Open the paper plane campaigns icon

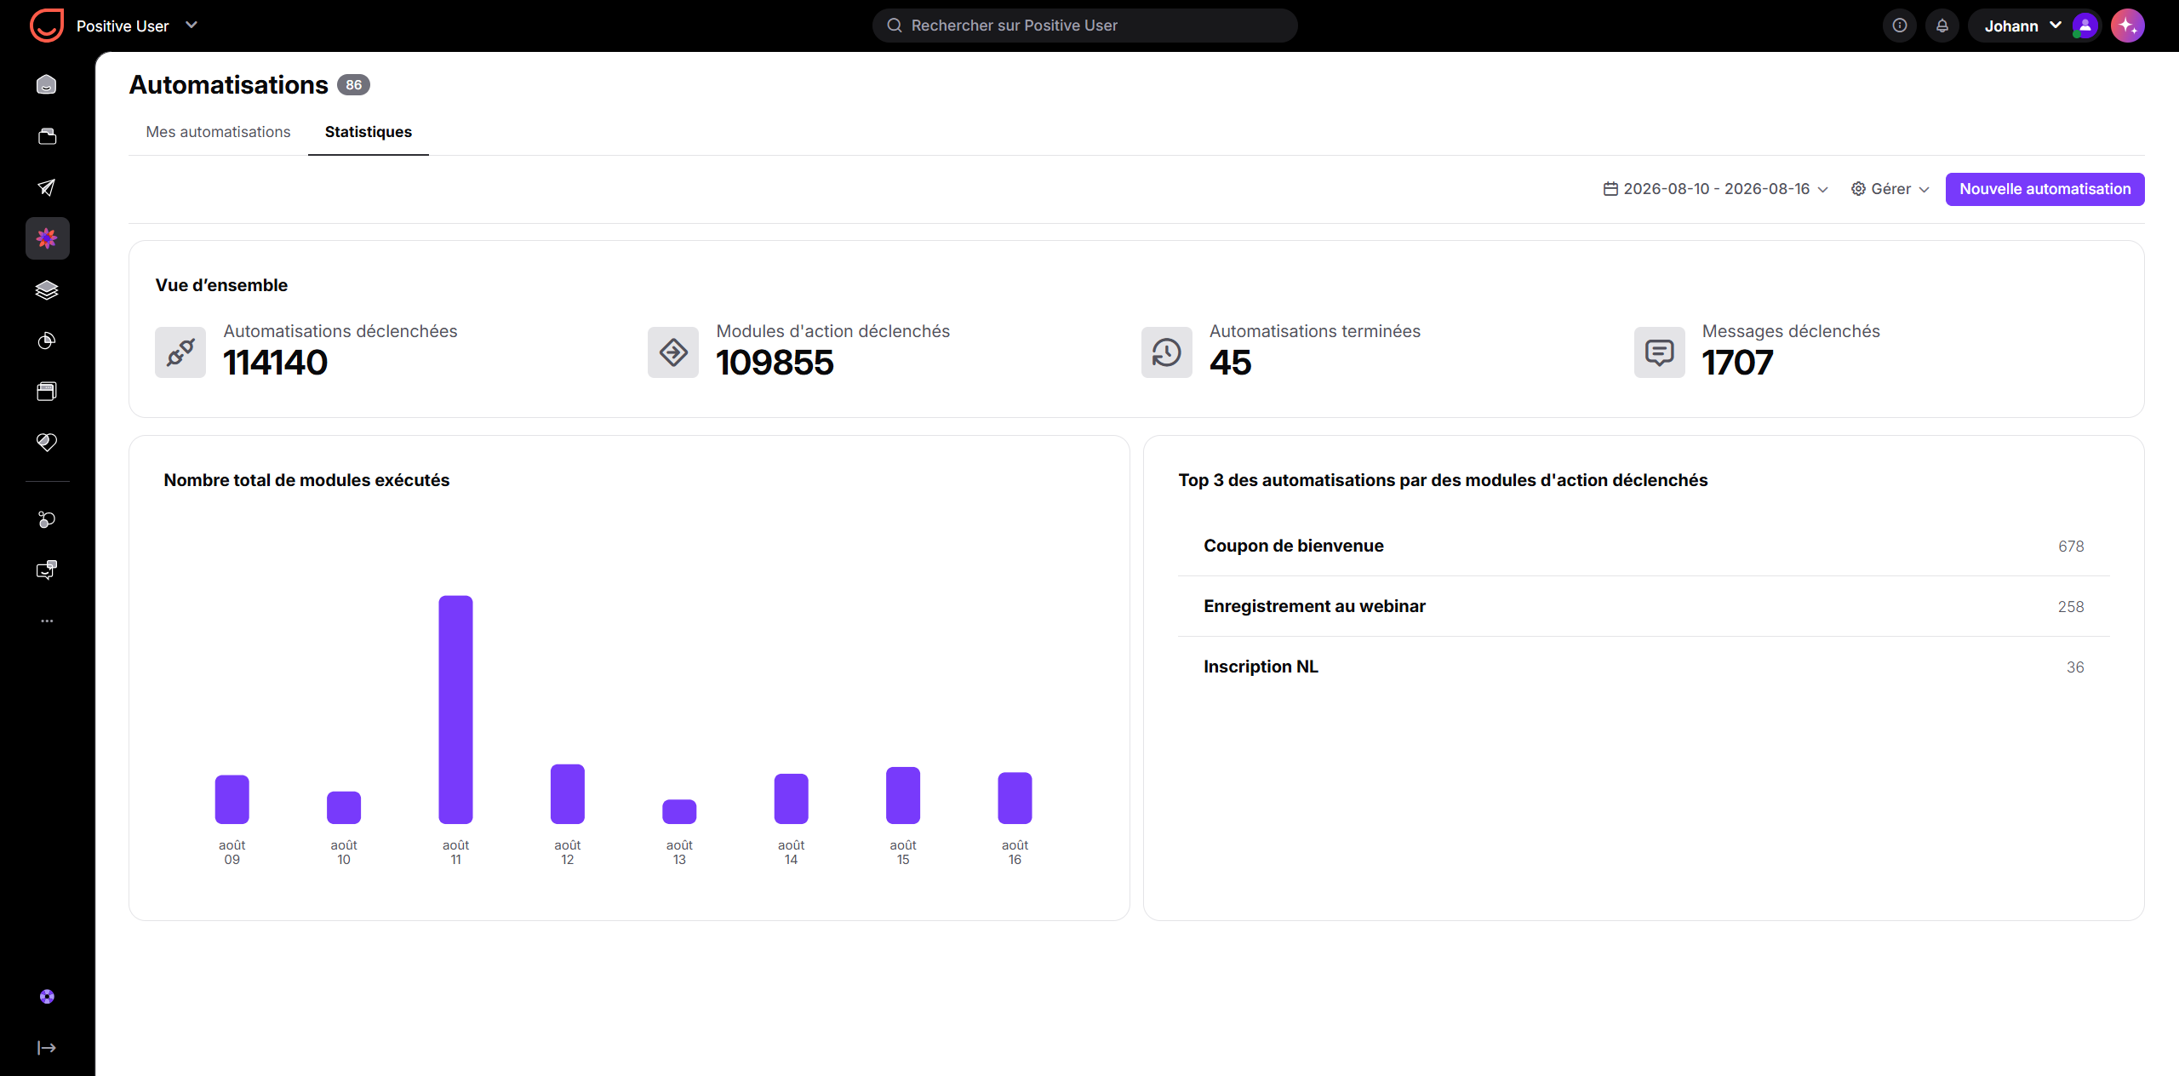click(x=47, y=187)
